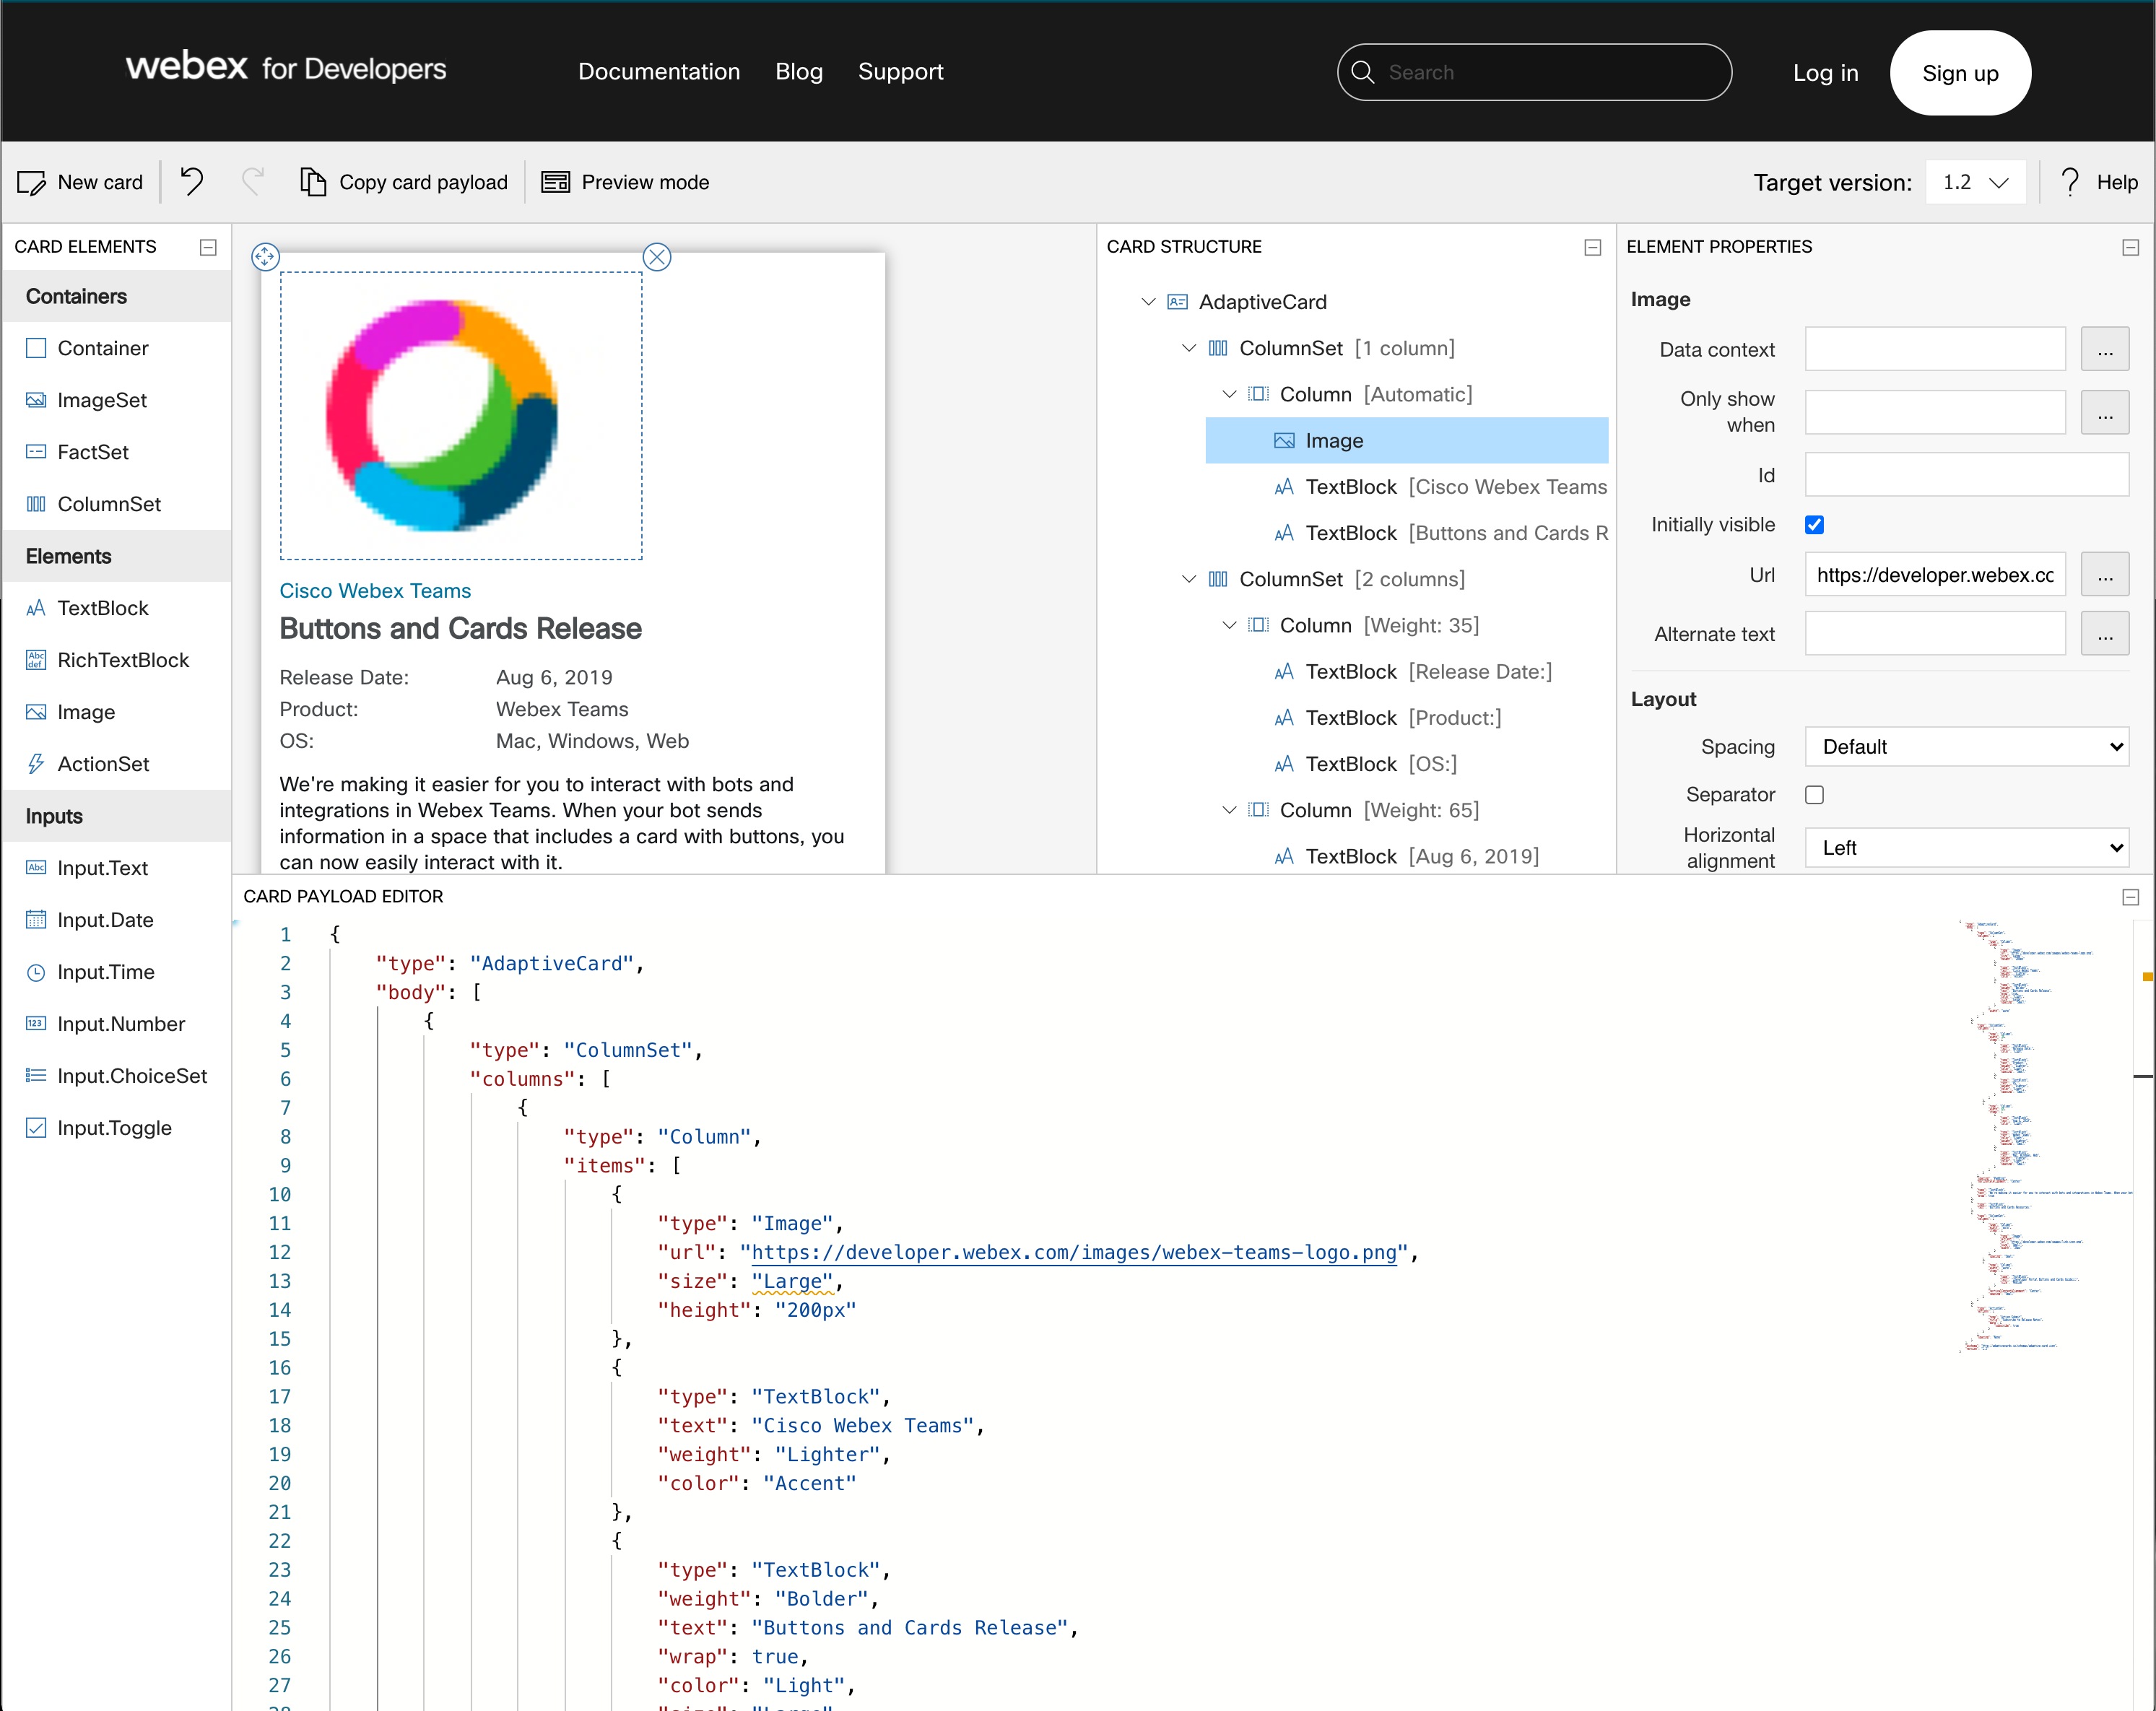2156x1711 pixels.
Task: Go to the Blog page
Action: pos(799,72)
